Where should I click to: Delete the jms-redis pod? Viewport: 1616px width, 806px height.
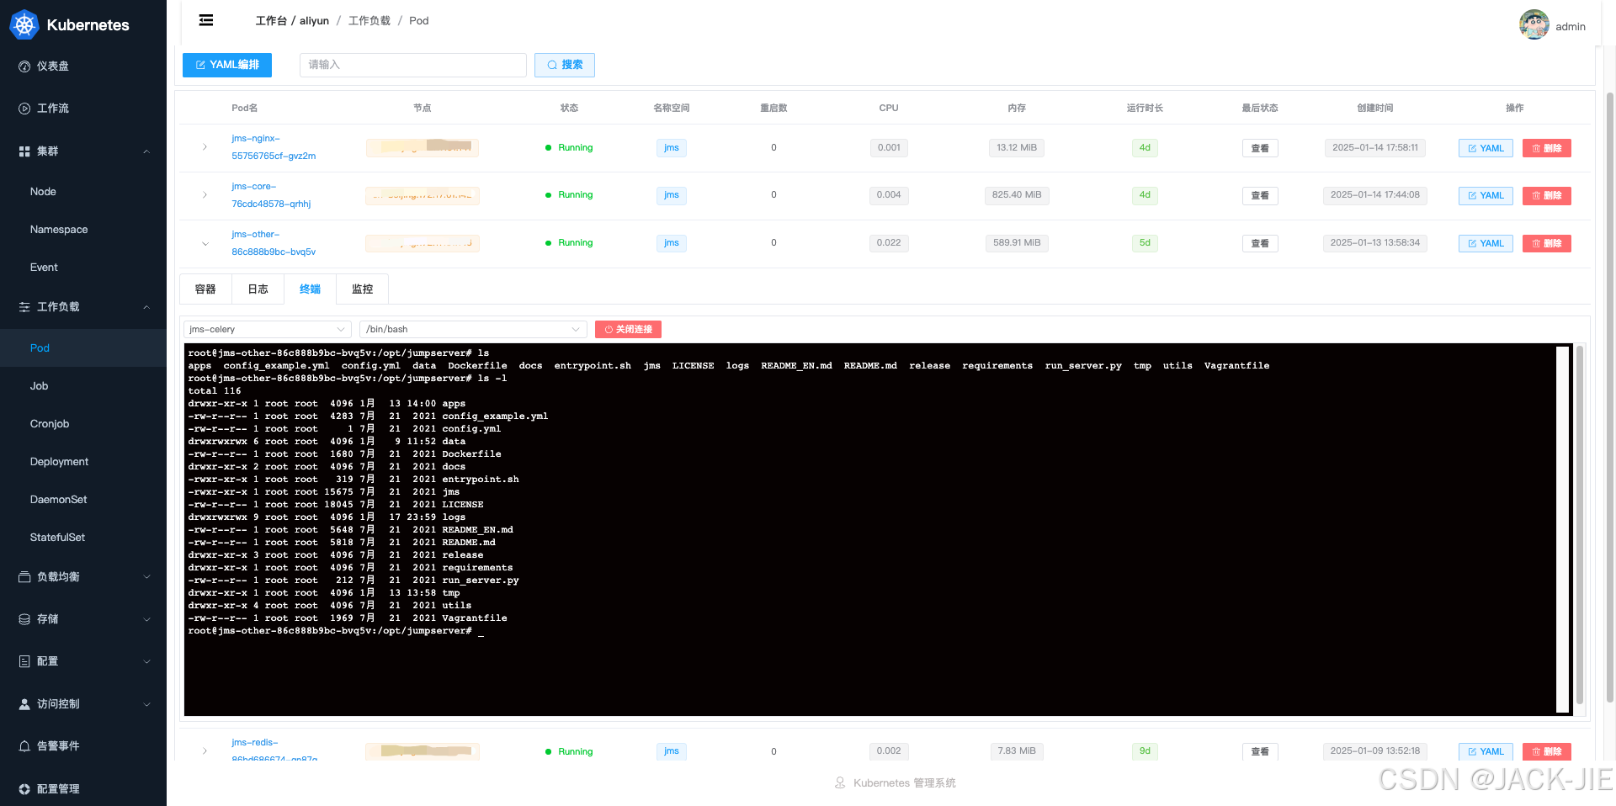point(1547,751)
